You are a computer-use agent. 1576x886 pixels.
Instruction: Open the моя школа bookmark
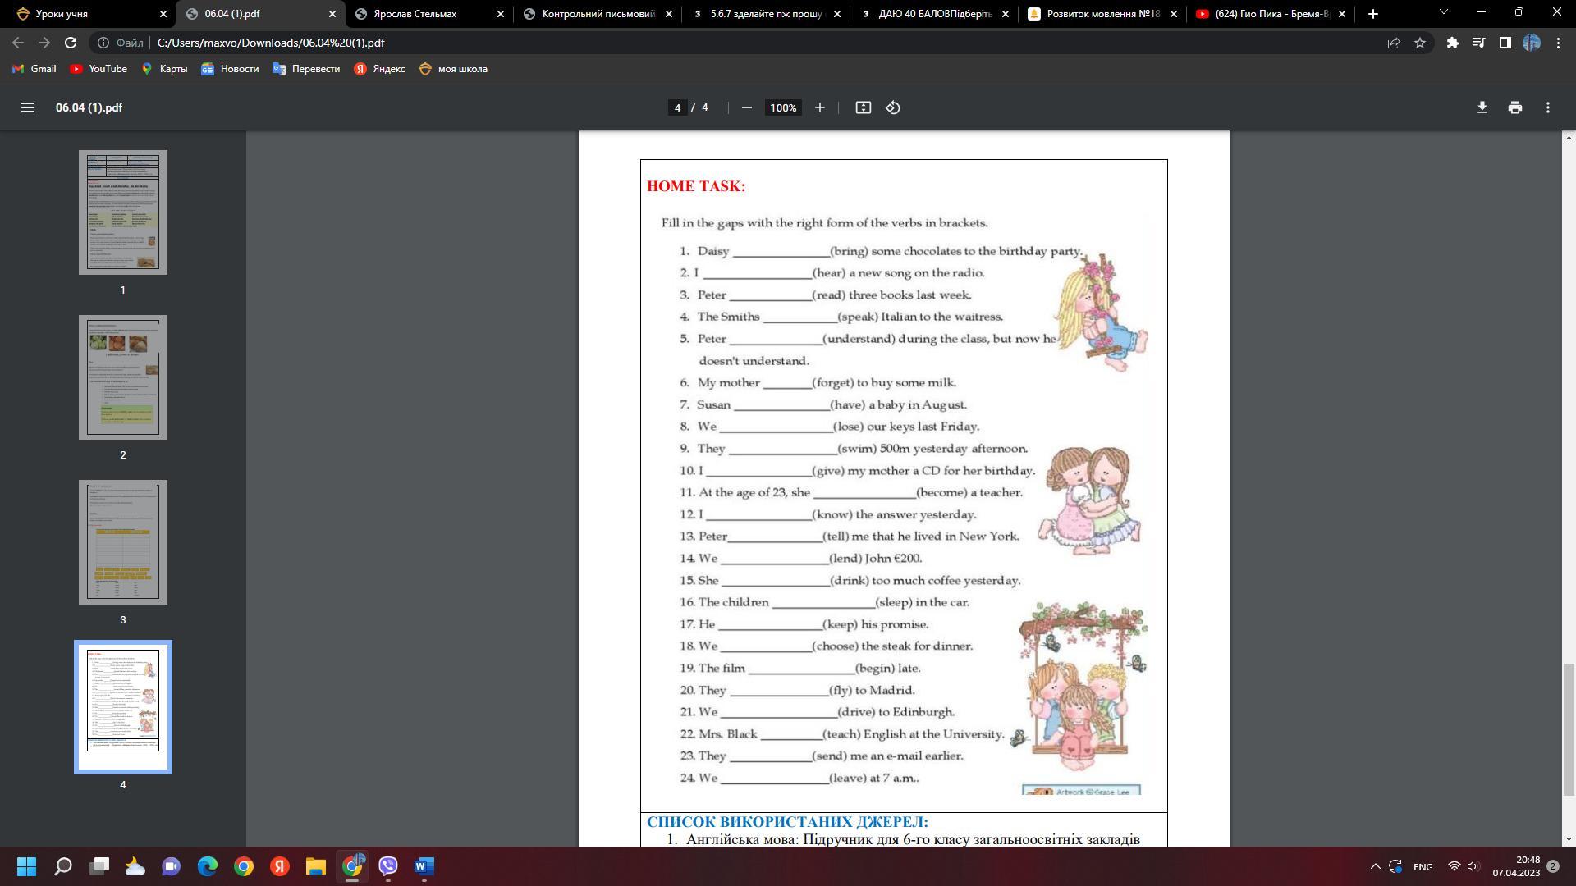pos(453,69)
